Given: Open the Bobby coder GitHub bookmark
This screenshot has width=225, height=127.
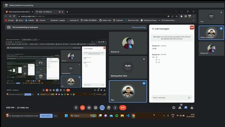Looking at the screenshot, I should coord(105,20).
